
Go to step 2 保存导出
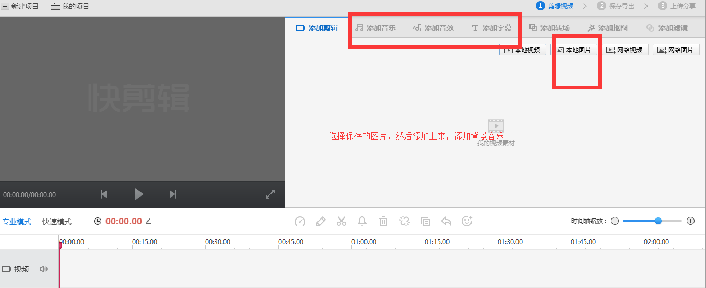(x=616, y=6)
